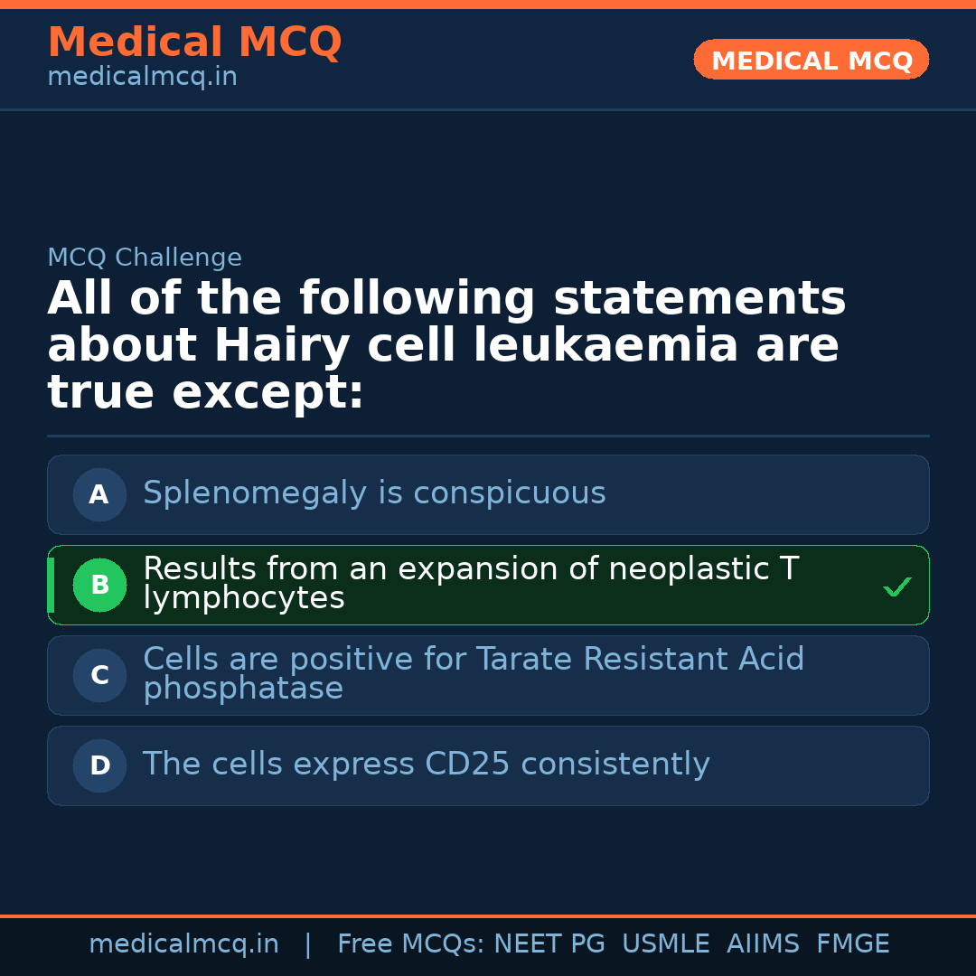The height and width of the screenshot is (976, 976).
Task: Click the green letter B circle icon
Action: [x=99, y=585]
